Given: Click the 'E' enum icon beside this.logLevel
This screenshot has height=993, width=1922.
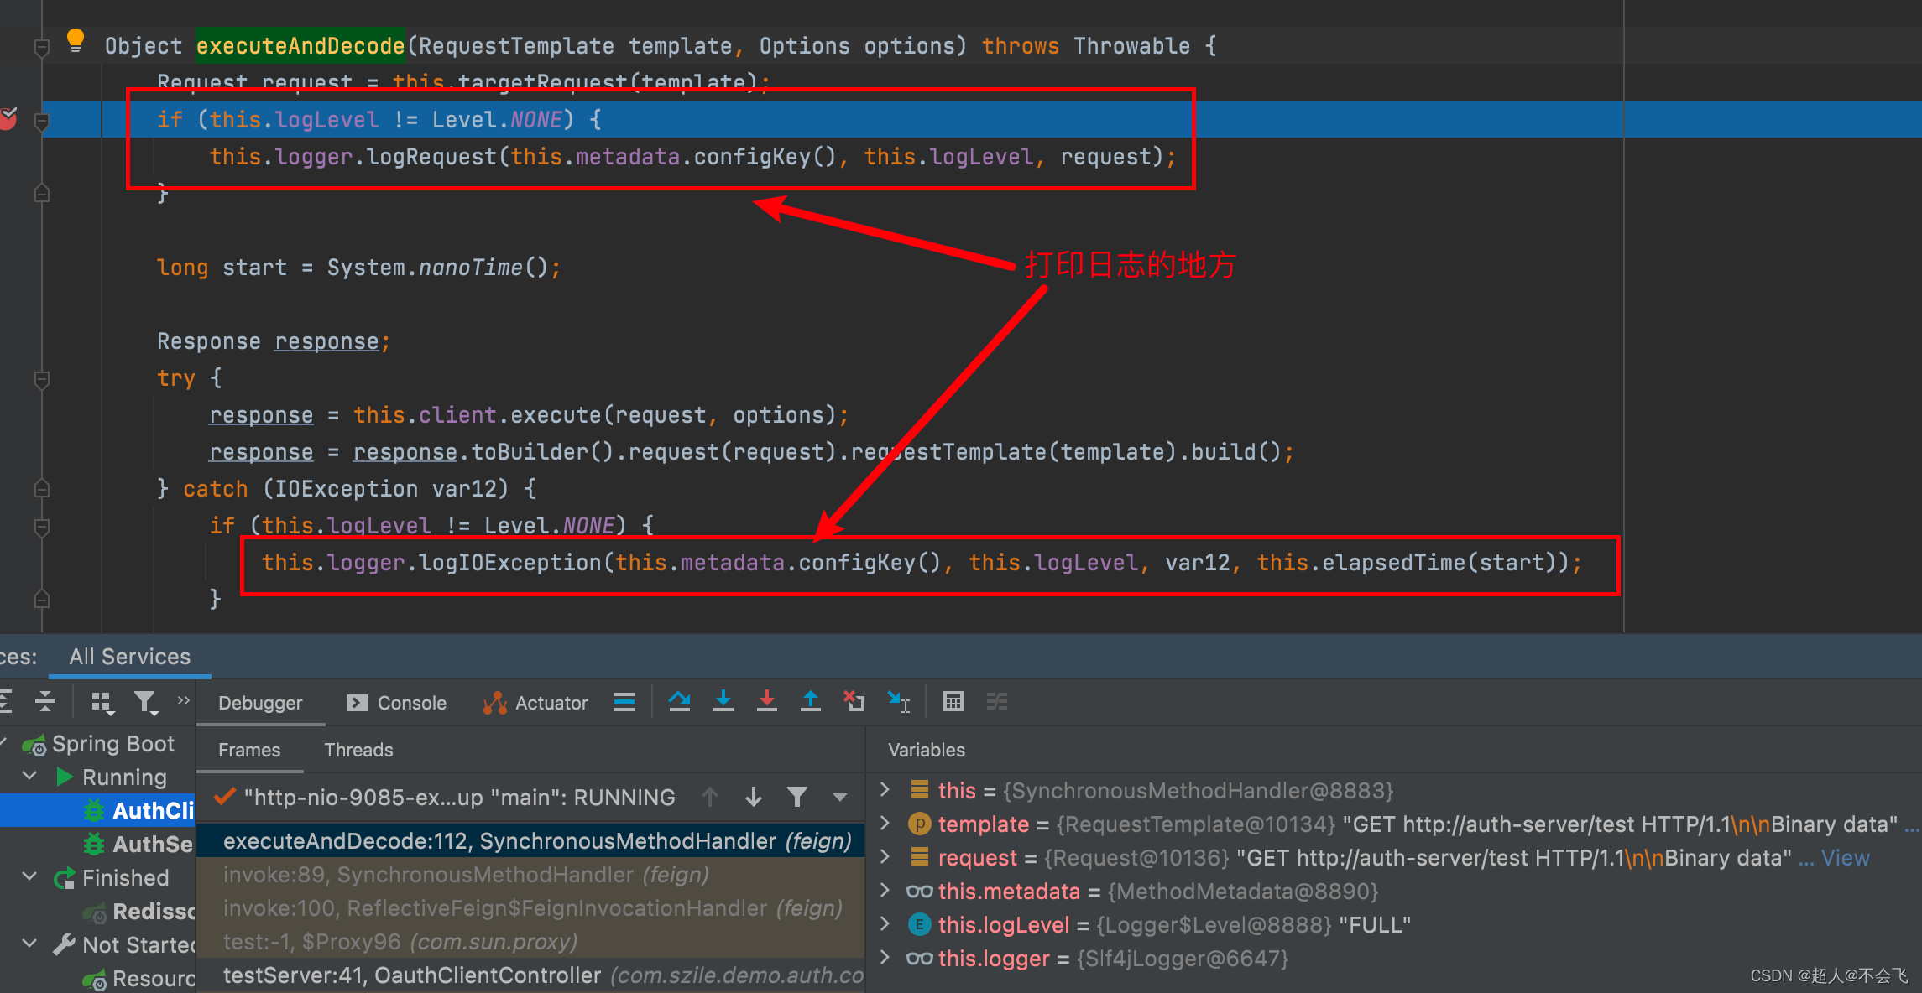Looking at the screenshot, I should click(x=920, y=925).
